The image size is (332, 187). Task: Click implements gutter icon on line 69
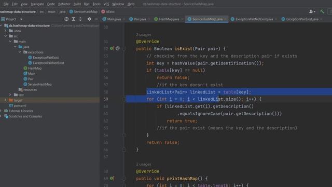click(112, 178)
